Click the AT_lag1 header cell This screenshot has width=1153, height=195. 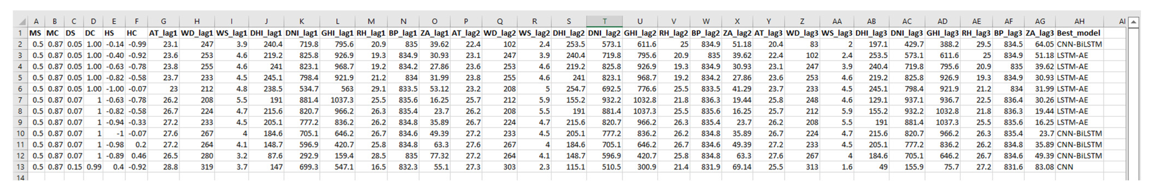click(x=163, y=33)
